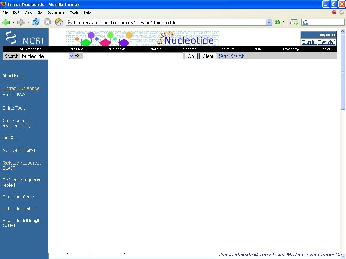Click the NCBI logo

point(25,37)
